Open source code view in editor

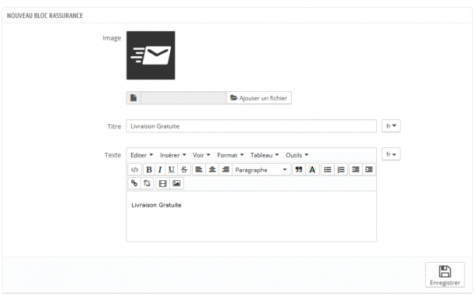[134, 170]
